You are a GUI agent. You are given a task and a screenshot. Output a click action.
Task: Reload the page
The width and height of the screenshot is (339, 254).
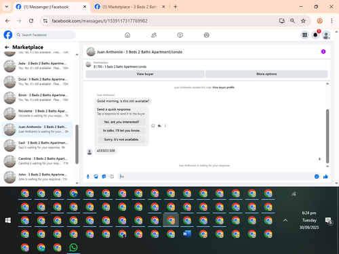31,21
